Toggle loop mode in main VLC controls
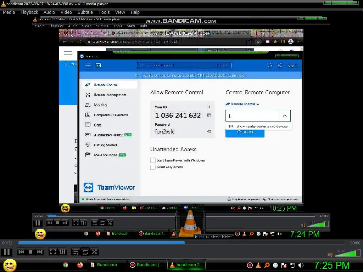 (x=85, y=252)
